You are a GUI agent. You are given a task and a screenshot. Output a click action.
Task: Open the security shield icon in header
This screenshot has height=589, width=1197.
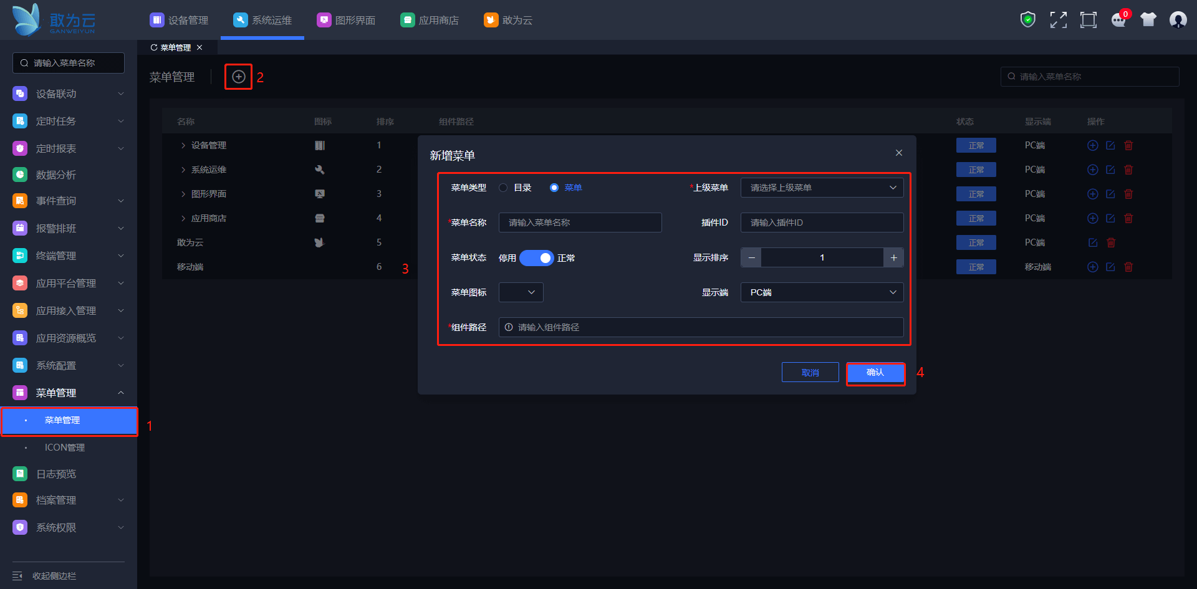(1027, 20)
